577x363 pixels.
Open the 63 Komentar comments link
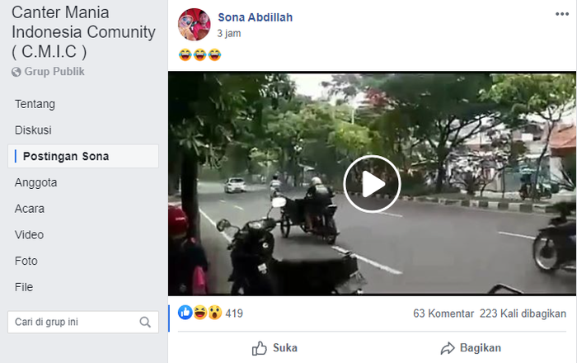(x=443, y=313)
